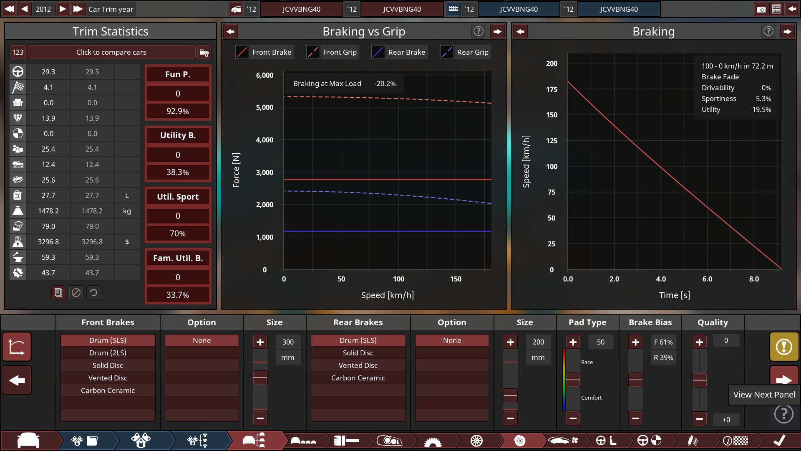The height and width of the screenshot is (451, 801).
Task: Open the driving aids and safety tab
Action: [649, 441]
